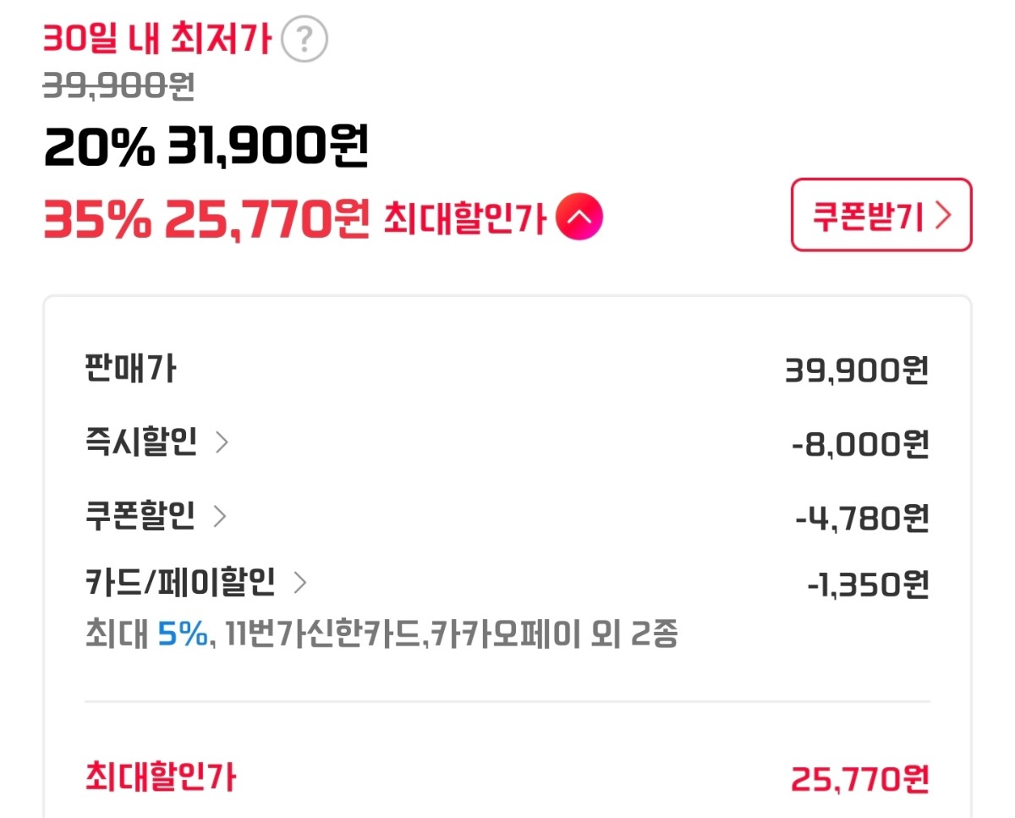Tap the 쿠폰받기 coupon button
The image size is (1015, 818).
tap(881, 215)
